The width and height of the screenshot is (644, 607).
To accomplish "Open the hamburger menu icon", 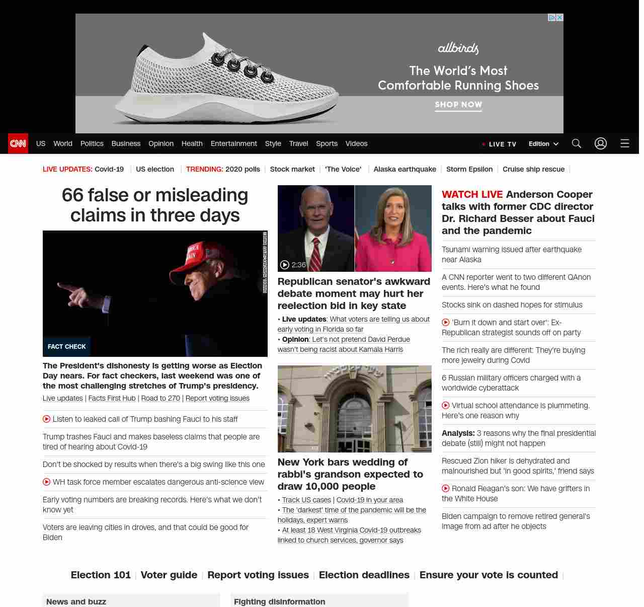I will pos(625,143).
